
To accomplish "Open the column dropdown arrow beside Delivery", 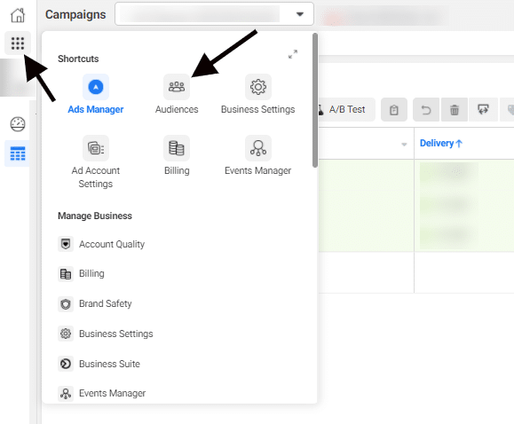I will [404, 145].
